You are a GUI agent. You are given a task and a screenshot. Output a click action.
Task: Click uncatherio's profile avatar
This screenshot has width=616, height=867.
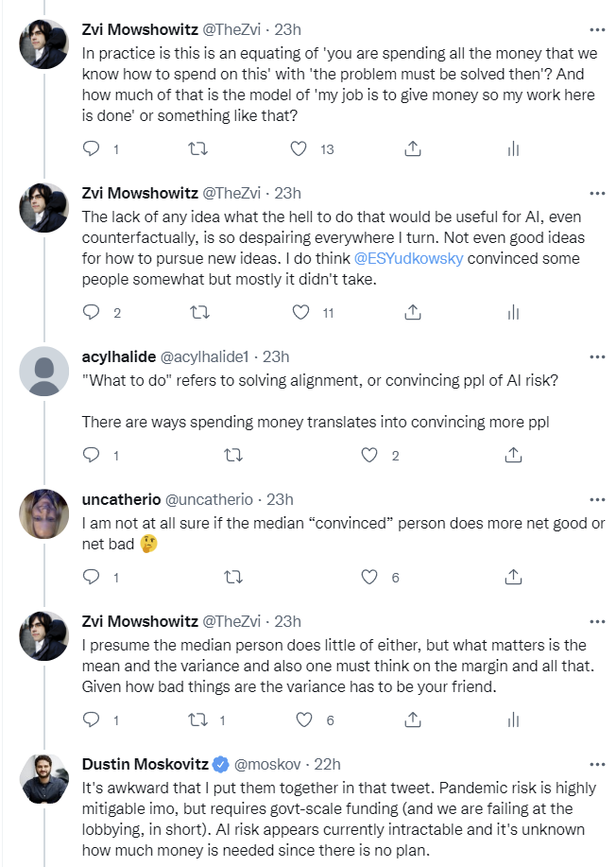pyautogui.click(x=44, y=517)
